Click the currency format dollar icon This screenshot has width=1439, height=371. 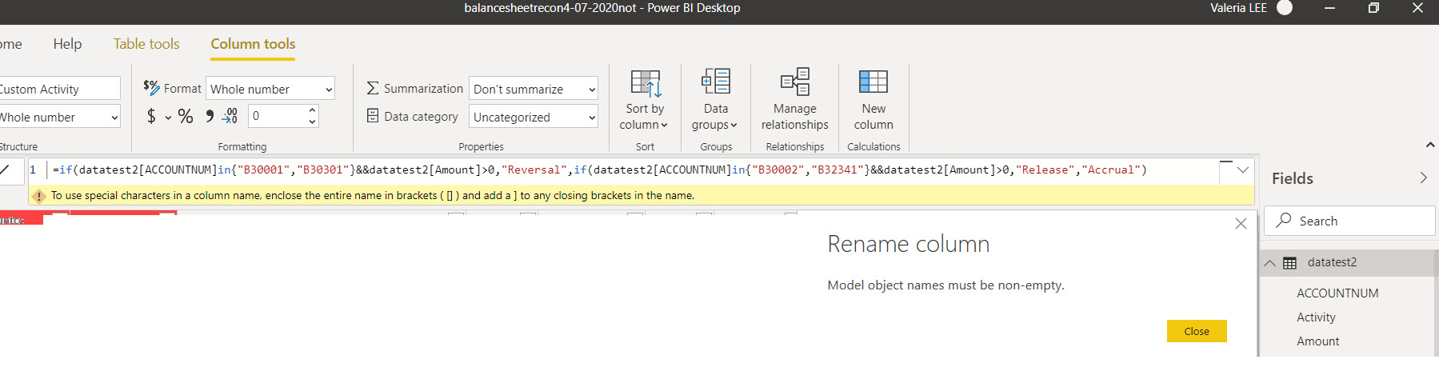point(151,117)
